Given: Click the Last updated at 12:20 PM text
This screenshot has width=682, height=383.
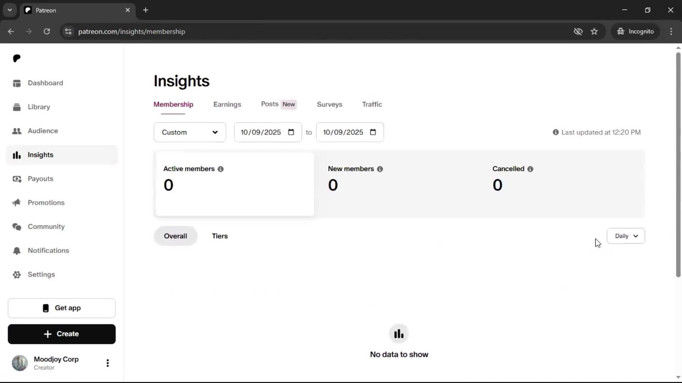Looking at the screenshot, I should [x=601, y=132].
